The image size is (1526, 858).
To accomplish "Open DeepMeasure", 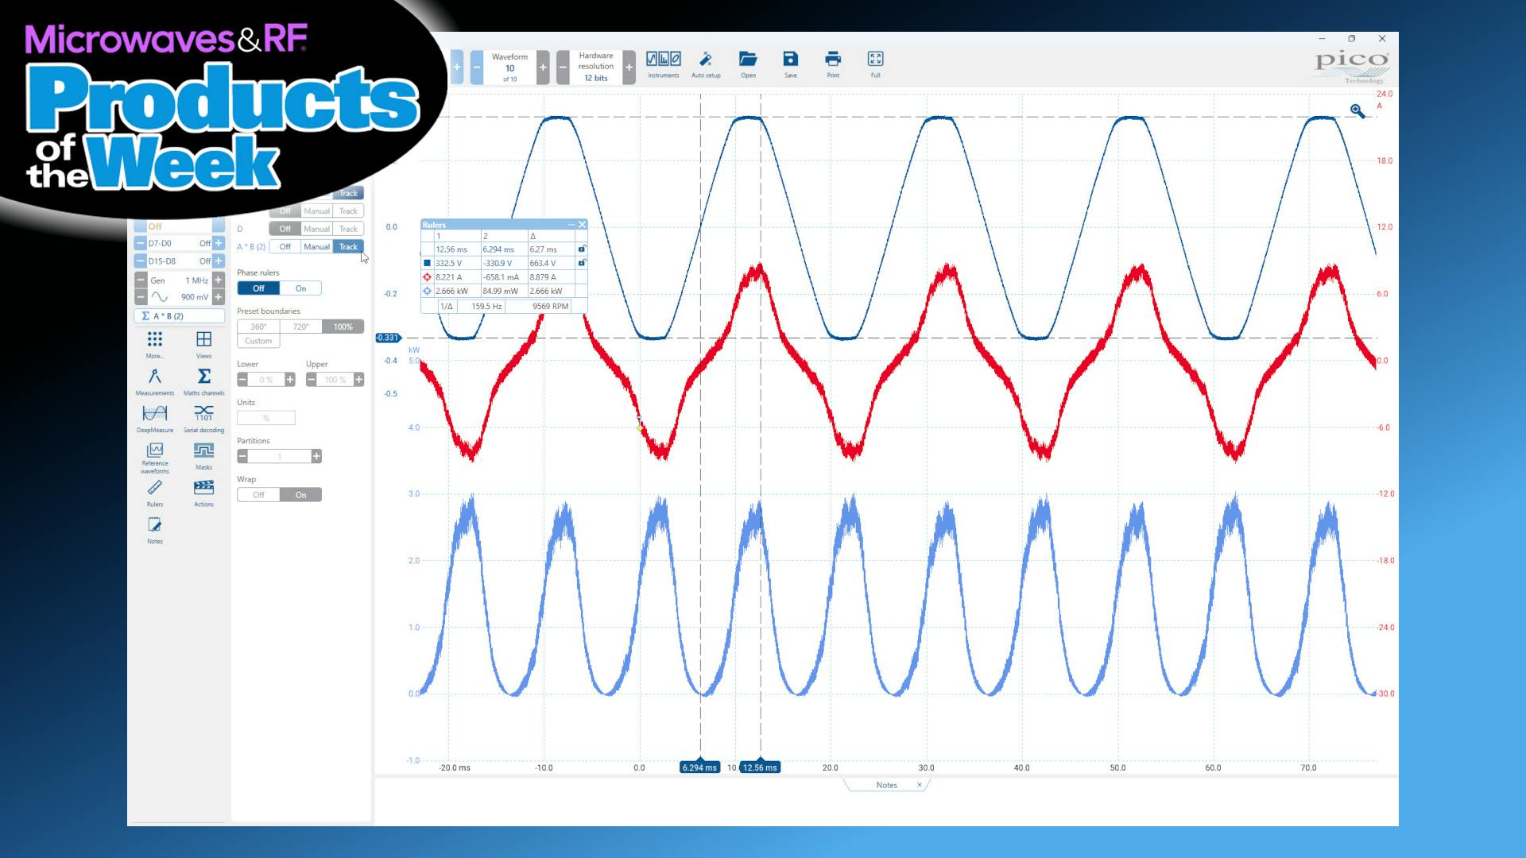I will pos(154,415).
